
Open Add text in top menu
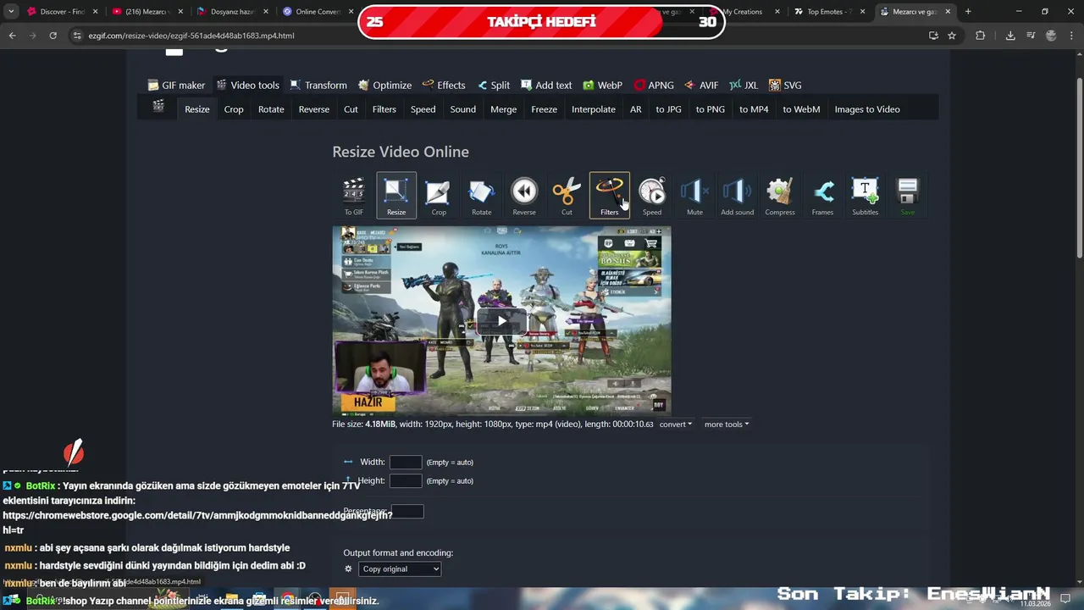click(x=546, y=85)
